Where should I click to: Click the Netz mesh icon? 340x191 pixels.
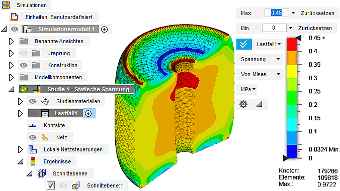[45, 137]
